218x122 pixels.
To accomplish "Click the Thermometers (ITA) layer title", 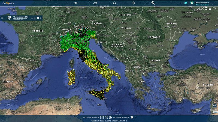I will pyautogui.click(x=21, y=17).
